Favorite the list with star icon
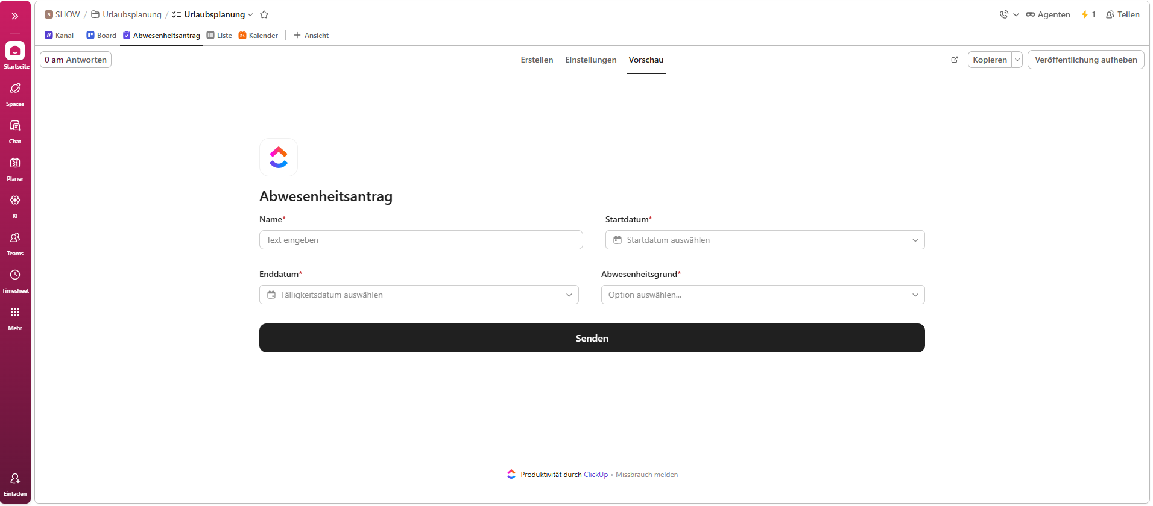1153x506 pixels. tap(264, 14)
